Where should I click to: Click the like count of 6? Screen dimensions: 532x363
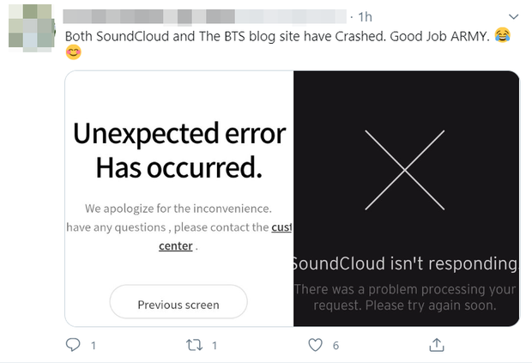(336, 346)
